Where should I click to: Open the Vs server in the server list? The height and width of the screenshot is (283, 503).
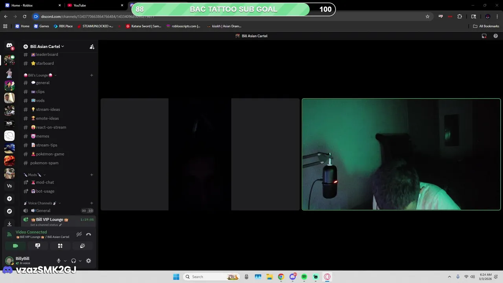(9, 186)
